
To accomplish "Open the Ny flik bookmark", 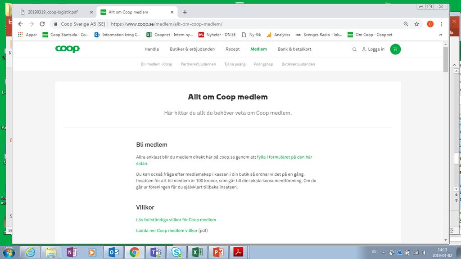I will click(x=251, y=35).
